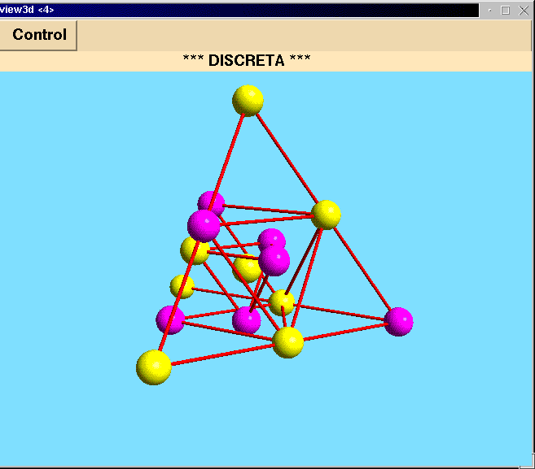535x469 pixels.
Task: Select the yellow sphere at the right mid-height vertex
Action: (x=327, y=215)
